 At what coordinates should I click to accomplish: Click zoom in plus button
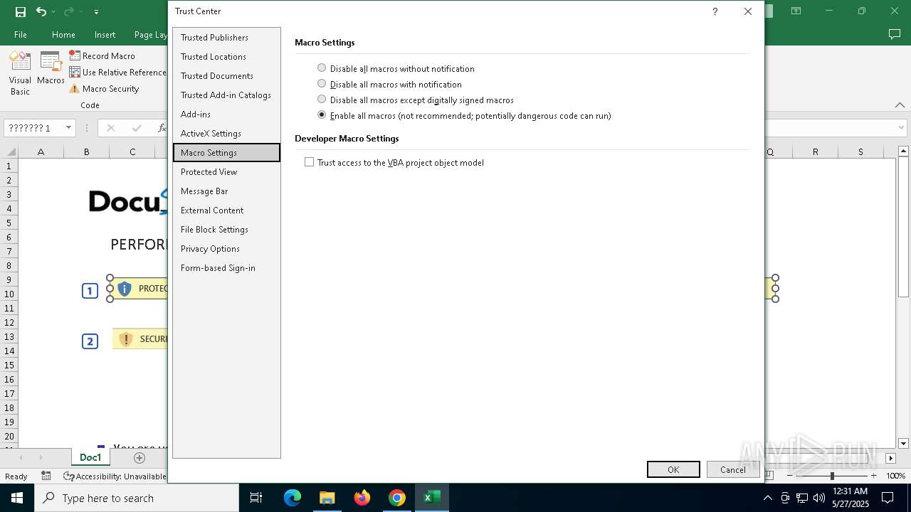(873, 476)
